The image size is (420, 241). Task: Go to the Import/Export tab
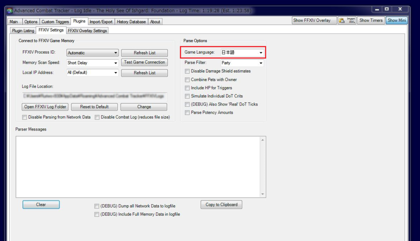point(101,22)
